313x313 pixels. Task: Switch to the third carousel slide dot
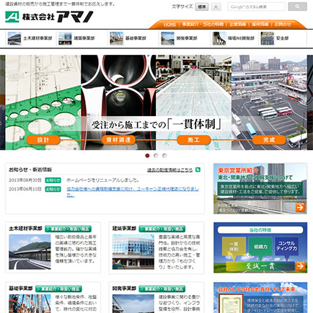tap(164, 156)
